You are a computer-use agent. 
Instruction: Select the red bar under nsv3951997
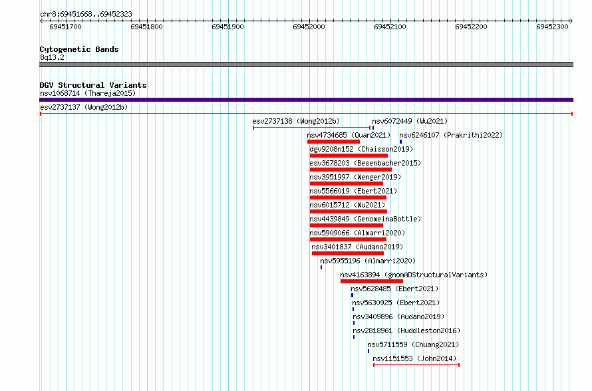click(x=347, y=184)
